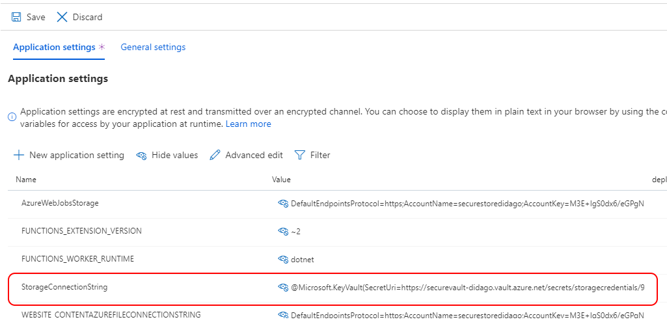Click the AzureWebJobsStorage connection string value
667x326 pixels.
[x=467, y=204]
